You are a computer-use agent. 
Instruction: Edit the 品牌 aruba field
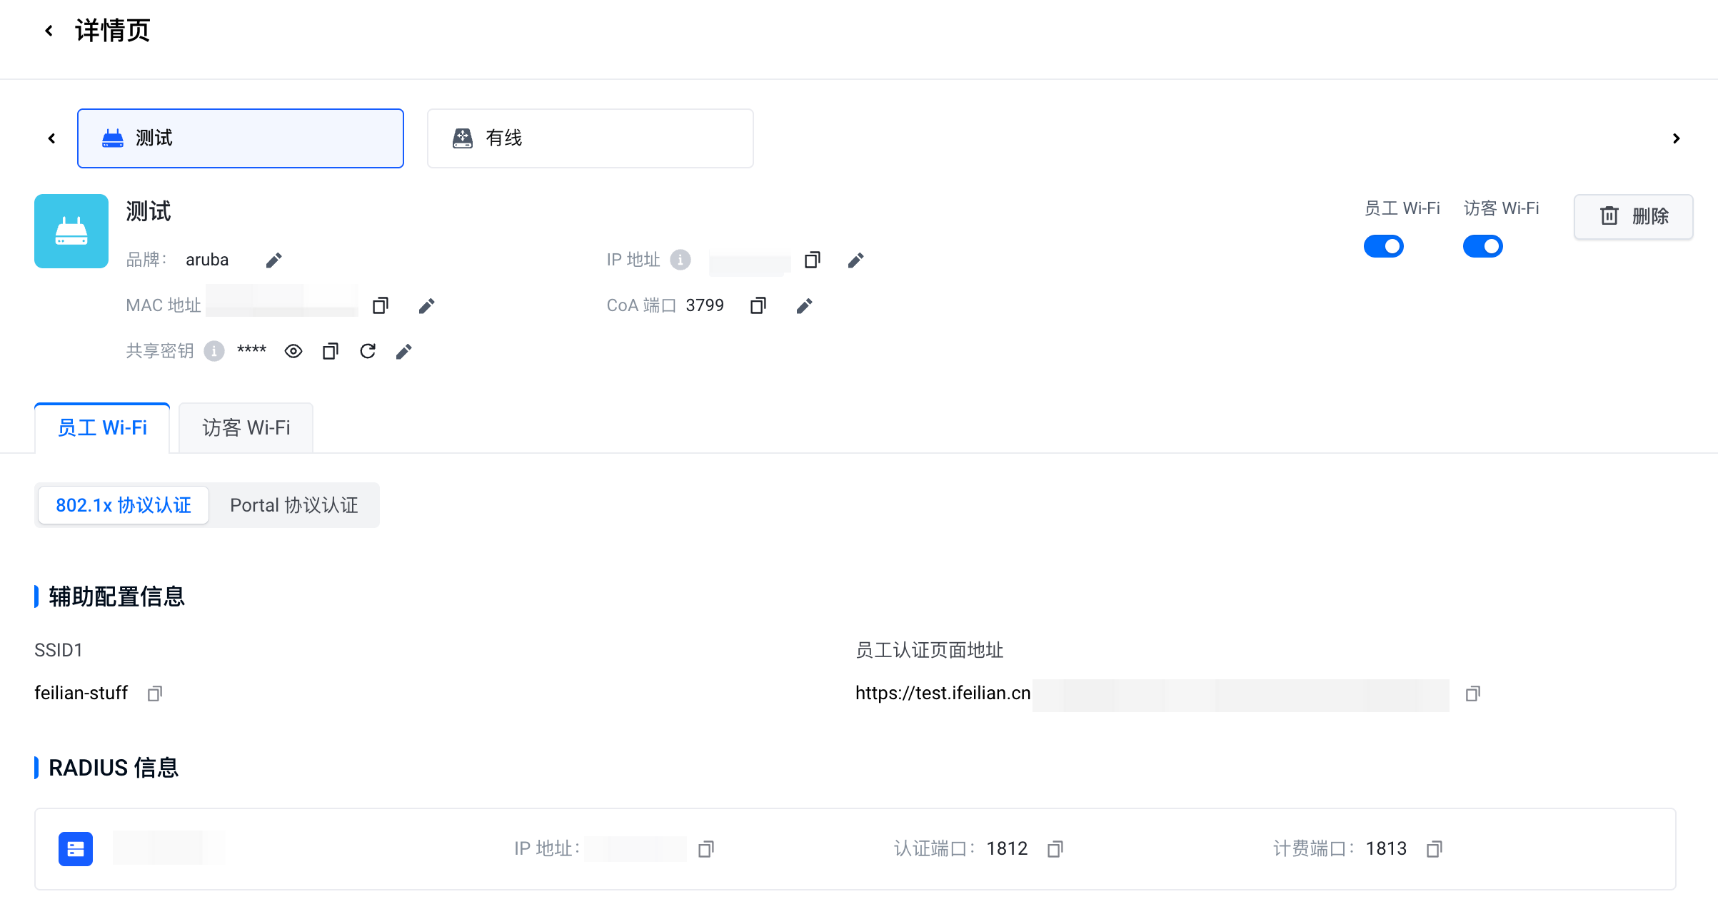273,260
